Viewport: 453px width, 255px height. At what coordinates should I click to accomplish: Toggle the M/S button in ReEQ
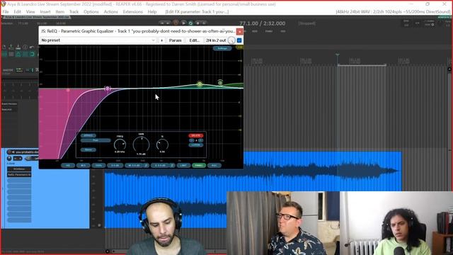[x=83, y=165]
